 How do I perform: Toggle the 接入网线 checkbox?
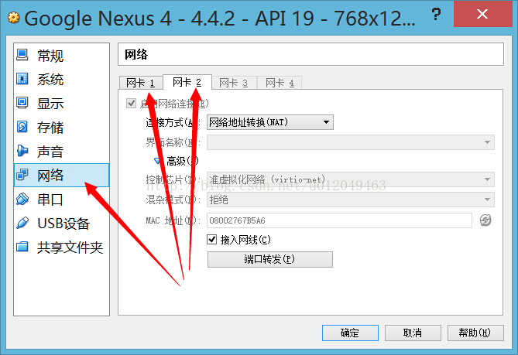[x=211, y=239]
